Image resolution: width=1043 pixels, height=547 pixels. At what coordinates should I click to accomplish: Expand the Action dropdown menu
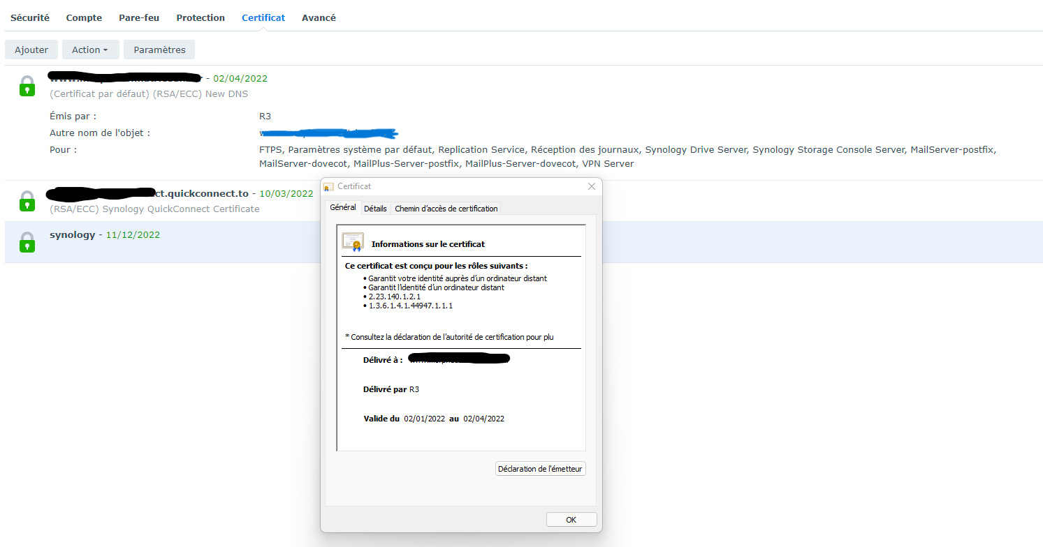click(90, 50)
